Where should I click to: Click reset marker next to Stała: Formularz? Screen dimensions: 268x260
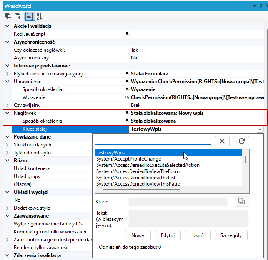[x=127, y=74]
